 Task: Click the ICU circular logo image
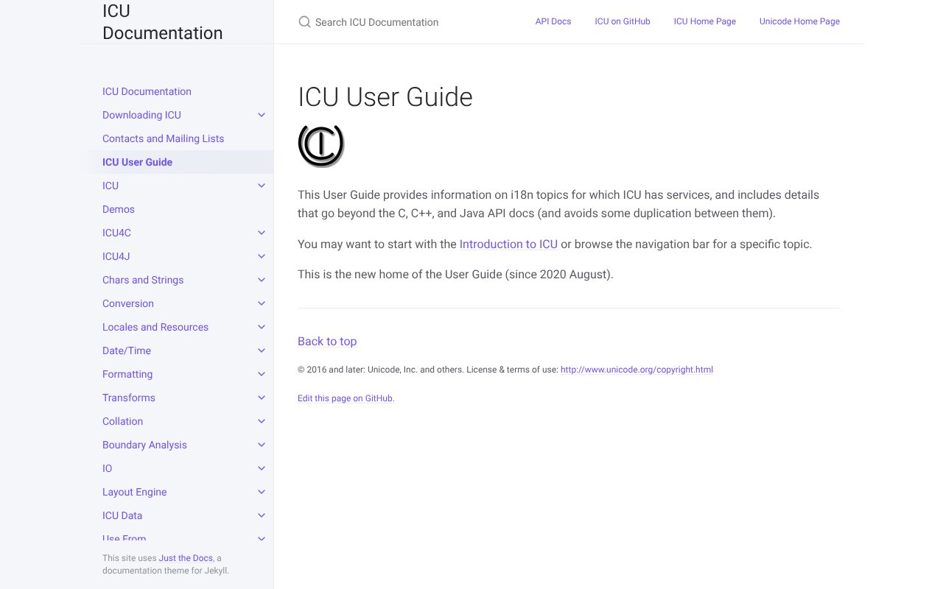click(x=320, y=146)
